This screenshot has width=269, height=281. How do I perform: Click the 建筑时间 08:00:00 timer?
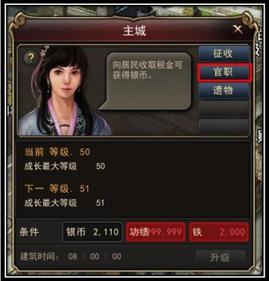click(71, 256)
